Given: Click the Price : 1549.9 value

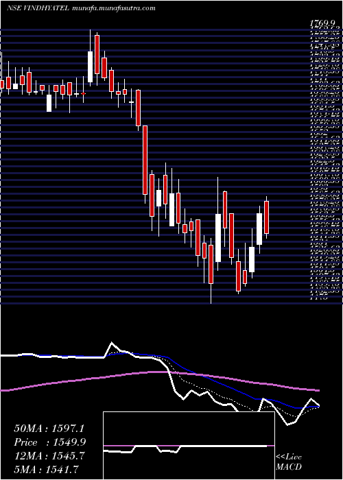Looking at the screenshot, I should [x=50, y=442].
